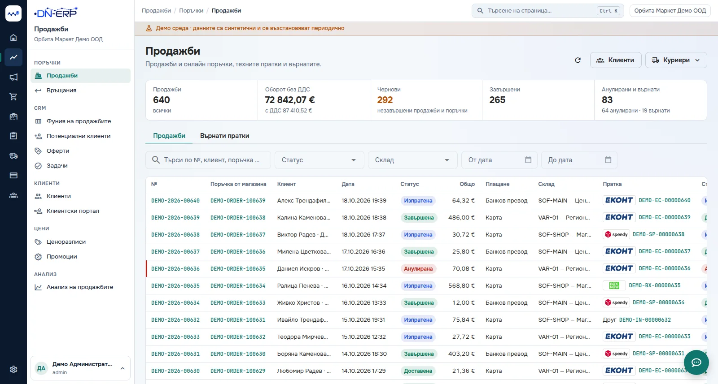Open Фуния на продажбите in the sidebar
The height and width of the screenshot is (384, 718).
coord(81,121)
